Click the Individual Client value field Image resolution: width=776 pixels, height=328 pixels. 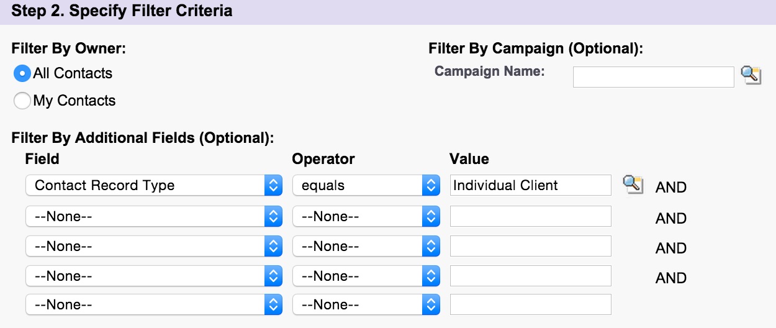[531, 185]
